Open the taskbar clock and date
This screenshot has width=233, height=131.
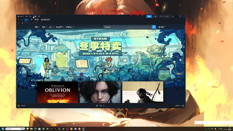coord(227,129)
